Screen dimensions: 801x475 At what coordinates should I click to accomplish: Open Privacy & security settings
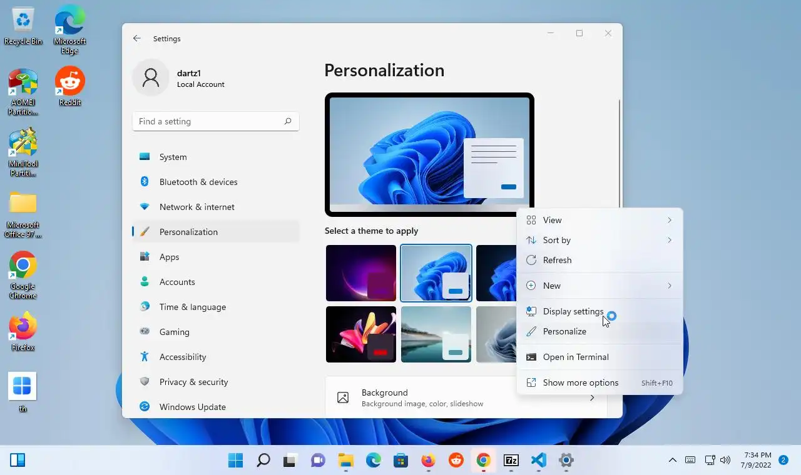[216, 382]
